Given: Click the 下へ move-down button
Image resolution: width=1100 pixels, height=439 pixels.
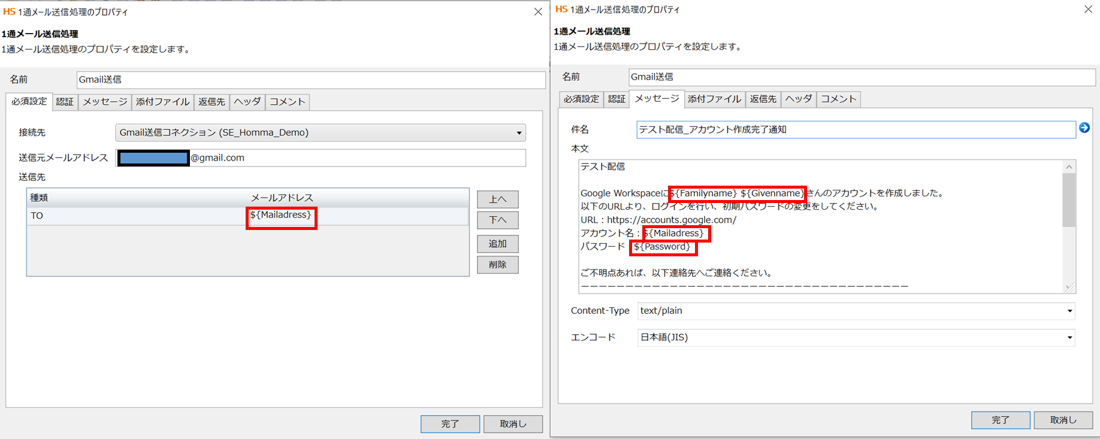Looking at the screenshot, I should [498, 220].
